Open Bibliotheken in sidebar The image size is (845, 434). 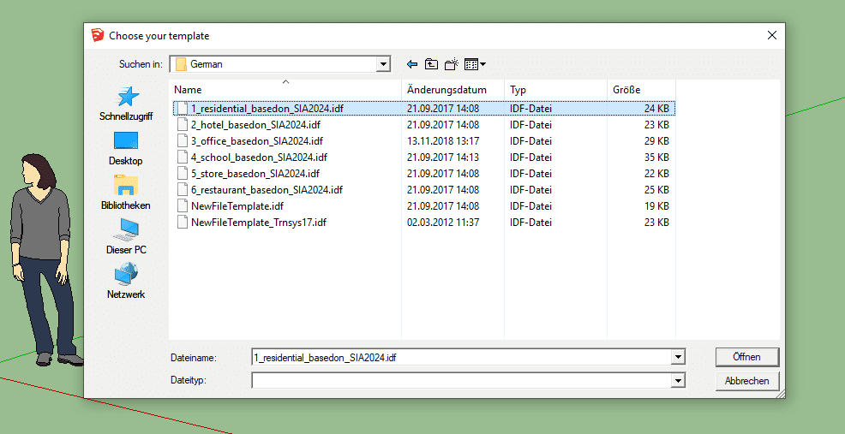[126, 192]
